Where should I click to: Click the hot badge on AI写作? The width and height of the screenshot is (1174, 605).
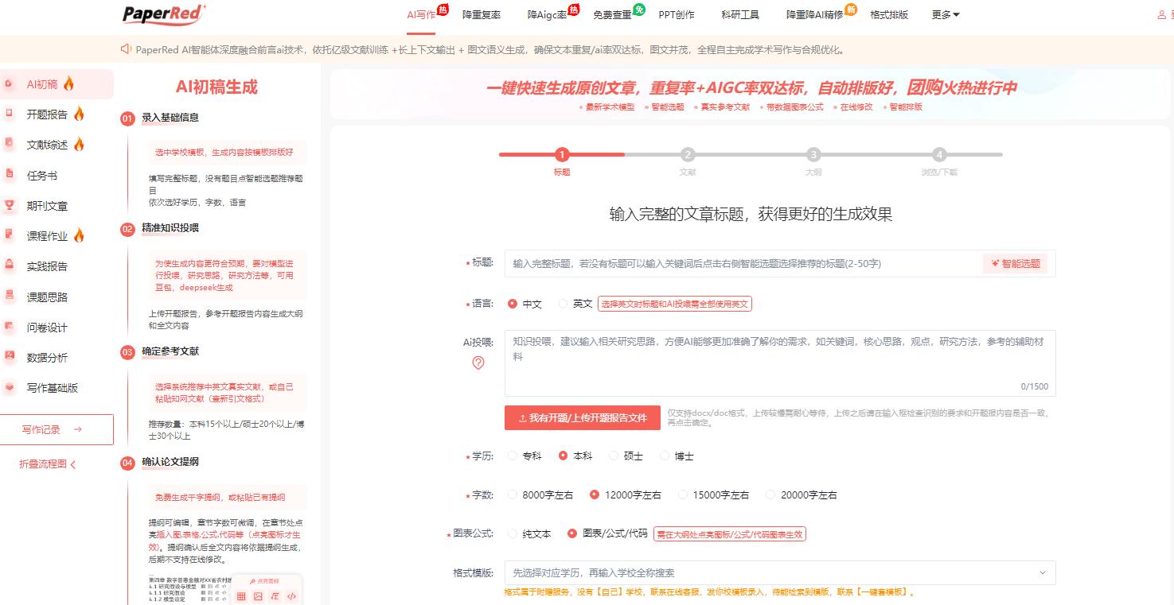443,10
